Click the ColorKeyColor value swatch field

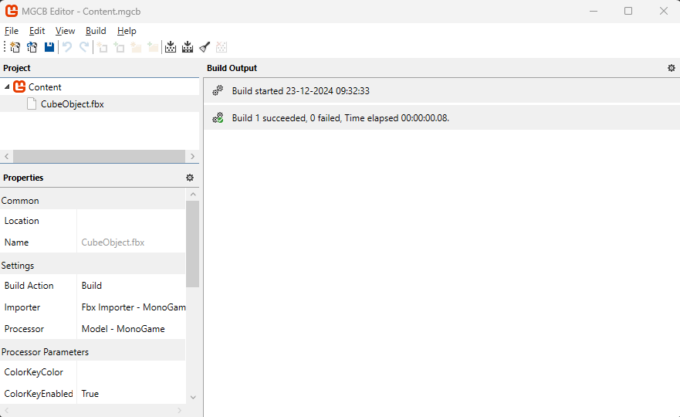pyautogui.click(x=131, y=372)
